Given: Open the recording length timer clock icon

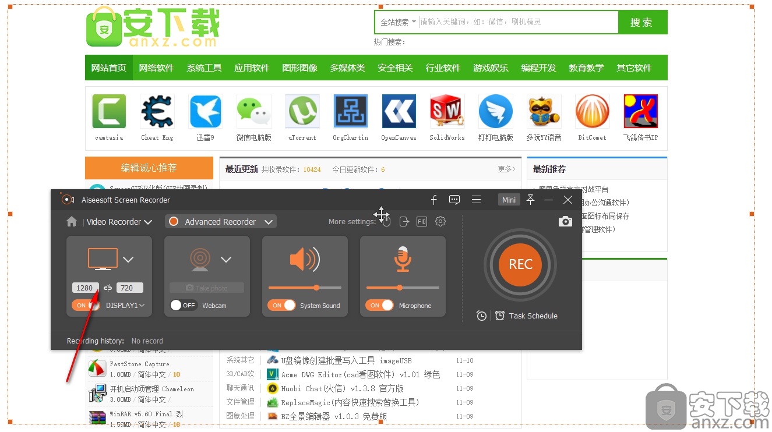Looking at the screenshot, I should [x=481, y=316].
